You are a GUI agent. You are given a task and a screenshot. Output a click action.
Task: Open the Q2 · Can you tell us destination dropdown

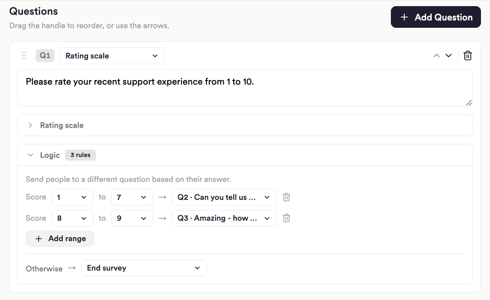[x=224, y=197]
